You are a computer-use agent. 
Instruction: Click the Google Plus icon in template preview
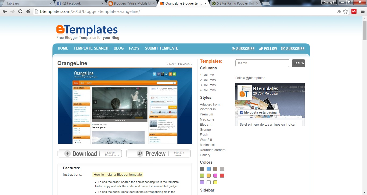coord(163,74)
